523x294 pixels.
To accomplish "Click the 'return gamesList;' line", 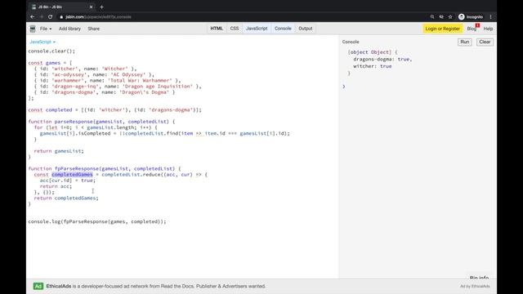I will coord(59,151).
